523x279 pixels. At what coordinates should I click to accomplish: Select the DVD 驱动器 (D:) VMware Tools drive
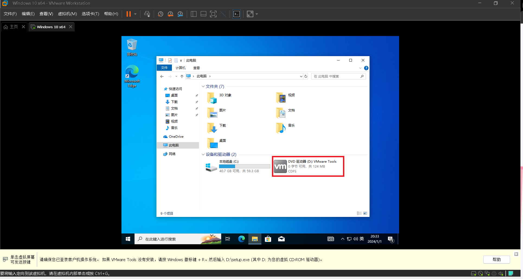click(x=308, y=166)
